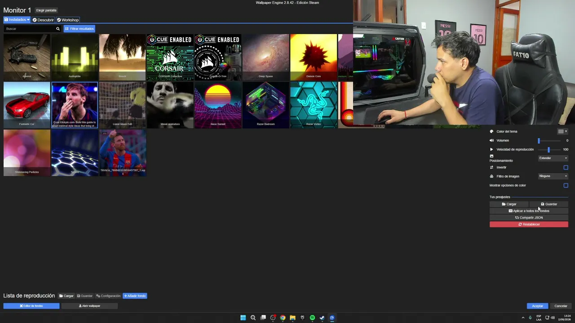This screenshot has height=323, width=575.
Task: Click the Aceptar button
Action: coord(537,306)
